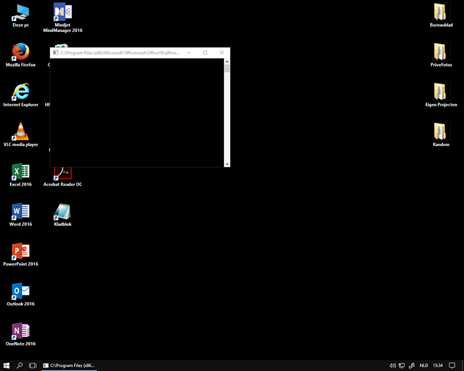Select the Eigen Projecten folder
Image resolution: width=464 pixels, height=371 pixels.
coord(441,93)
